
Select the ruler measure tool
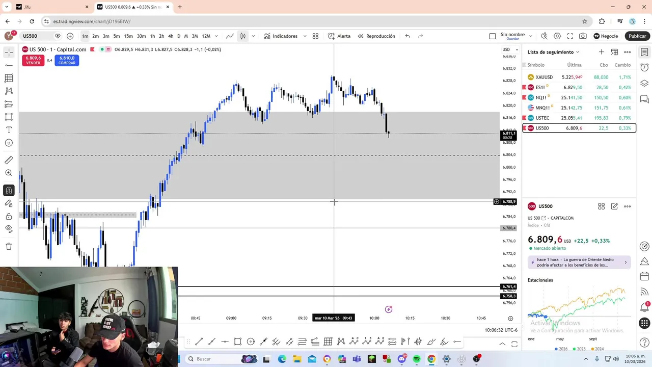click(9, 160)
